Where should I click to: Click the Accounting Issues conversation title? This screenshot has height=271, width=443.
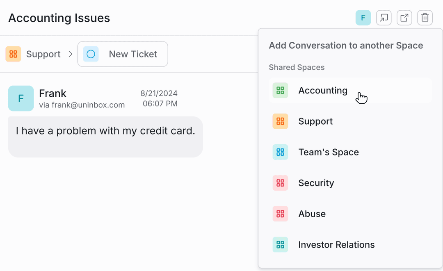[59, 18]
